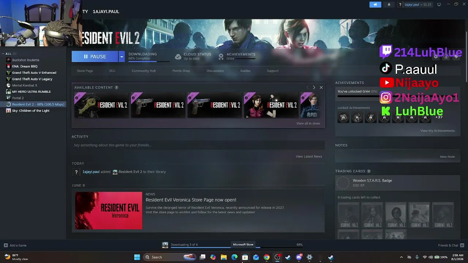Pause the Resident Evil 2 download
Viewport: 468px width, 263px height.
[95, 57]
